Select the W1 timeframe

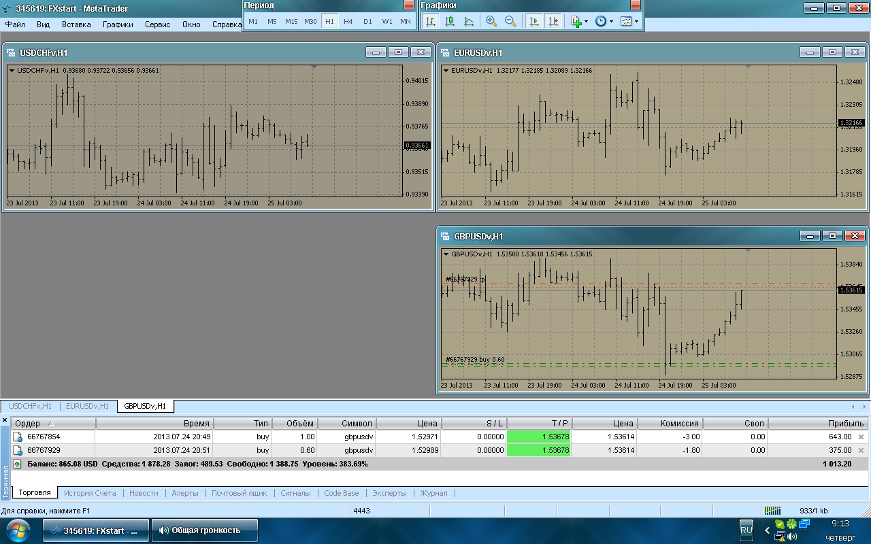tap(387, 21)
